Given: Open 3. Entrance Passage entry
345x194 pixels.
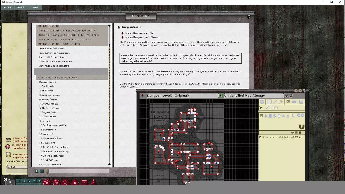Looking at the screenshot, I should click(x=50, y=95).
